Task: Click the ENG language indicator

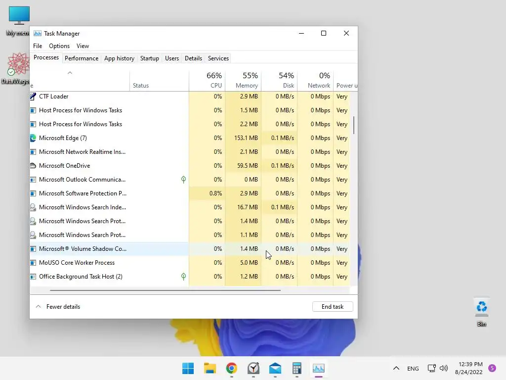Action: 413,368
